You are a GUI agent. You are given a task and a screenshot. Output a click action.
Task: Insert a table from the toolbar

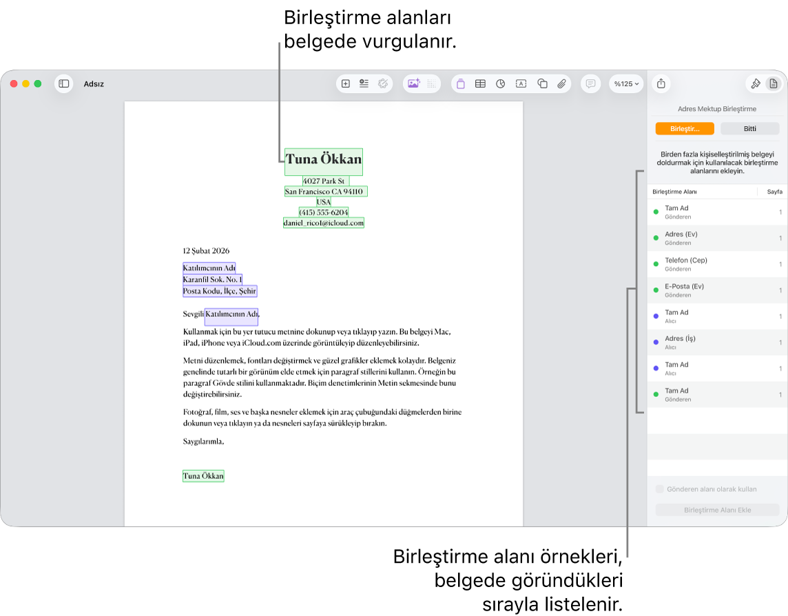click(x=480, y=83)
